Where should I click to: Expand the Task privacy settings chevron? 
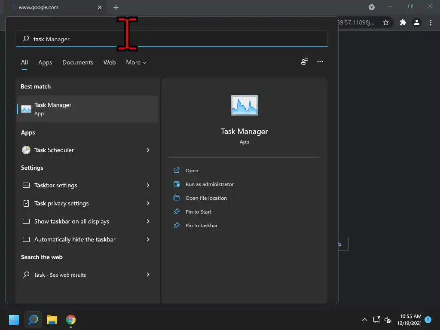tap(148, 203)
